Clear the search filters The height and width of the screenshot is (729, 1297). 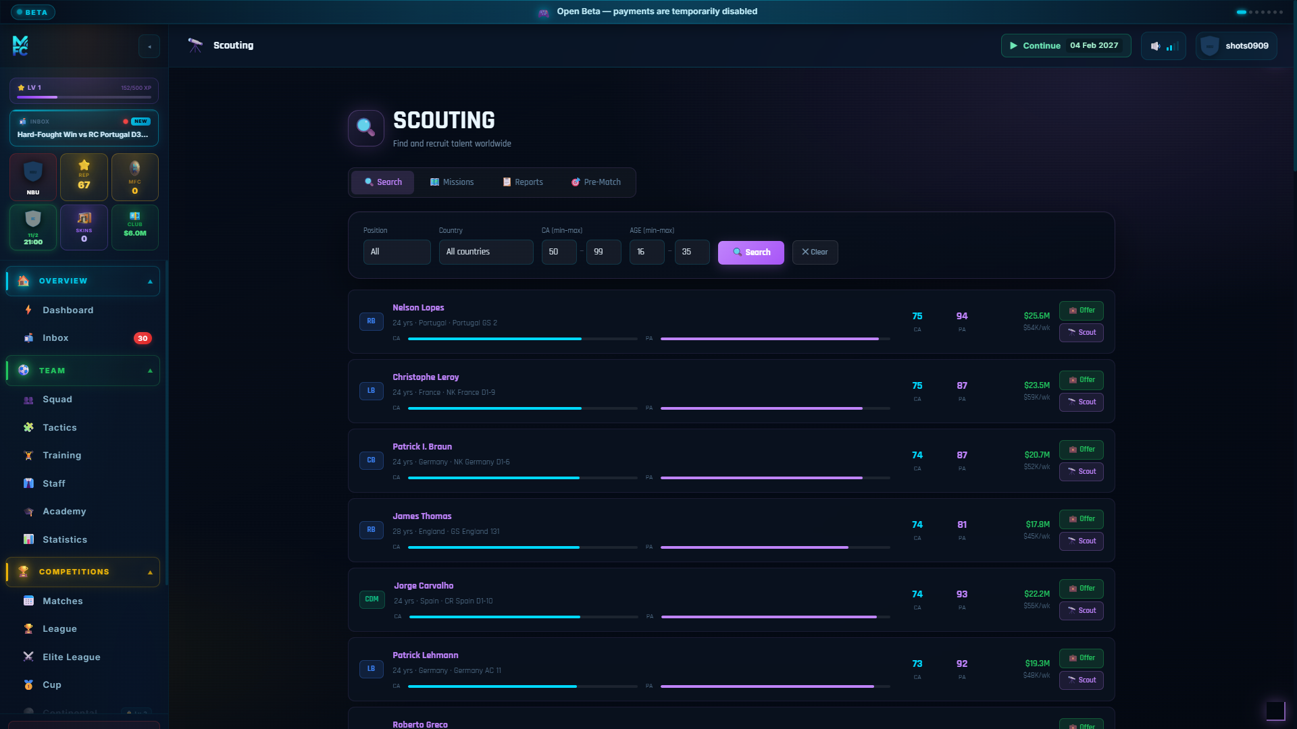tap(815, 252)
